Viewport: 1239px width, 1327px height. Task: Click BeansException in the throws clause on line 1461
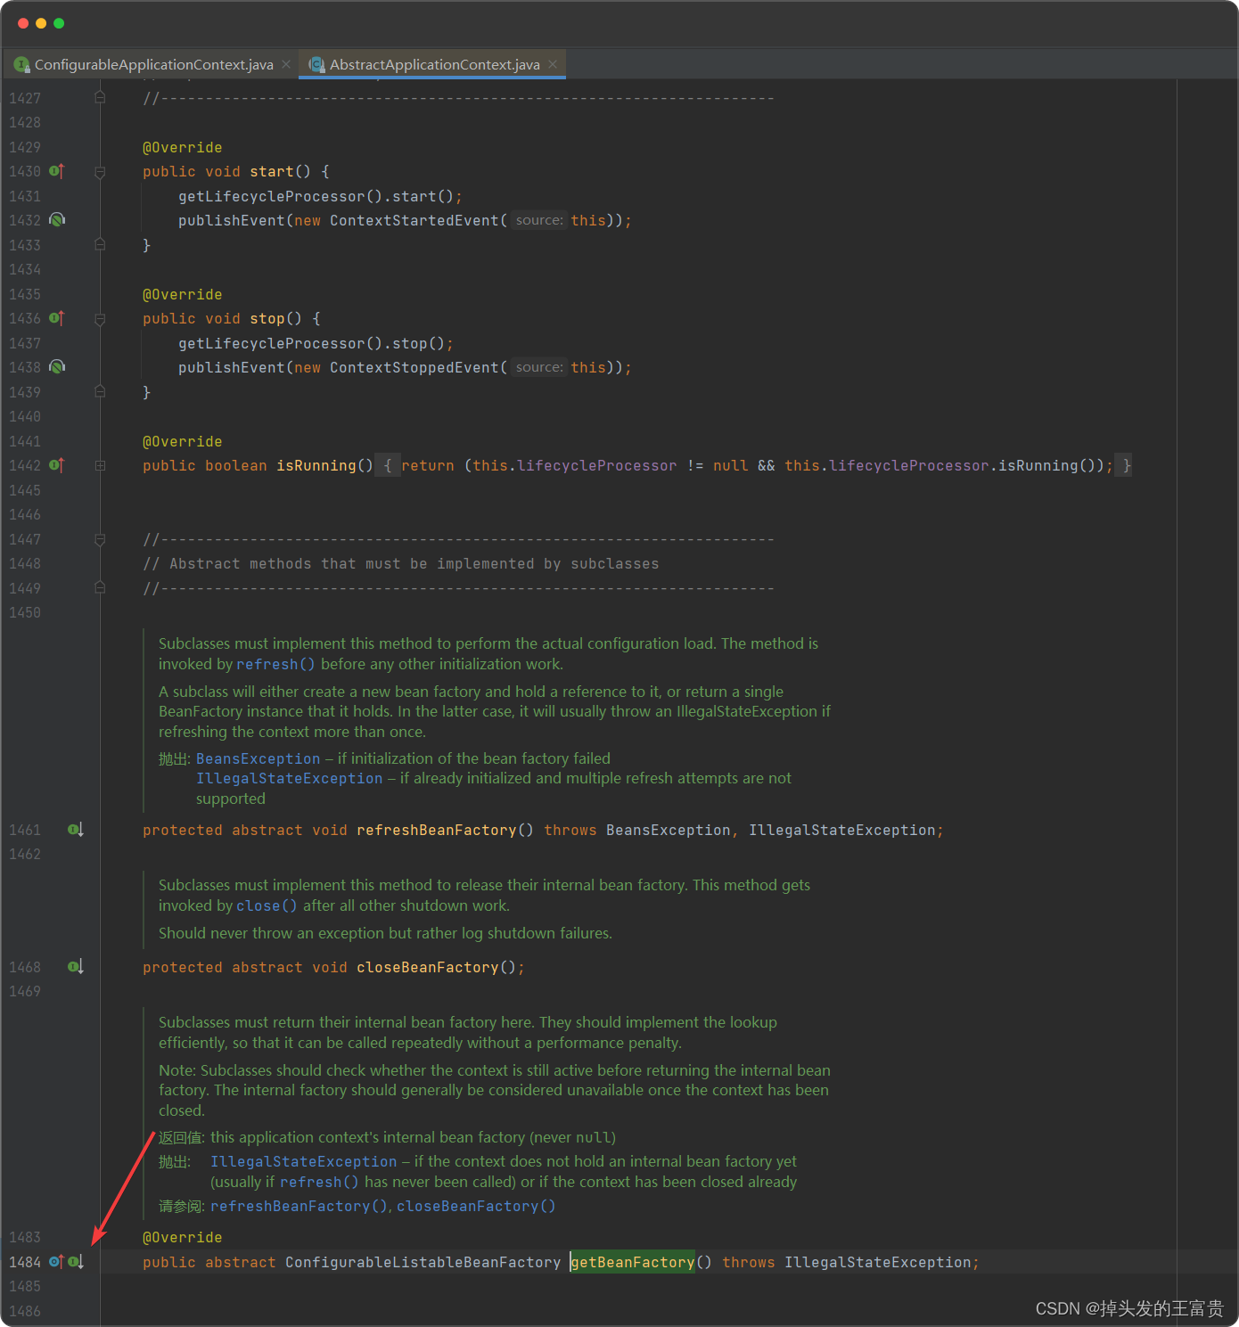[x=668, y=830]
